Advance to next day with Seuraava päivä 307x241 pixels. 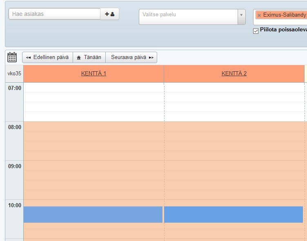pos(131,57)
